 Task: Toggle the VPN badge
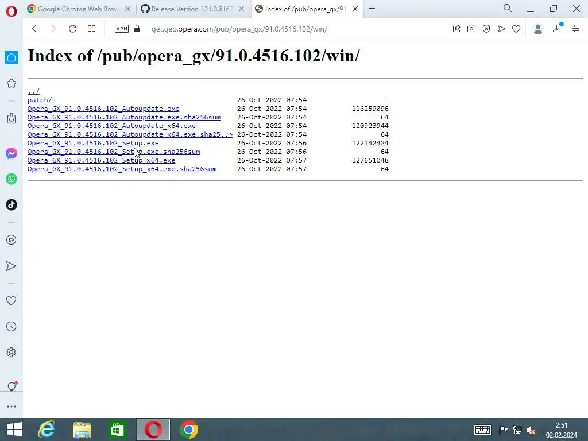pyautogui.click(x=122, y=29)
